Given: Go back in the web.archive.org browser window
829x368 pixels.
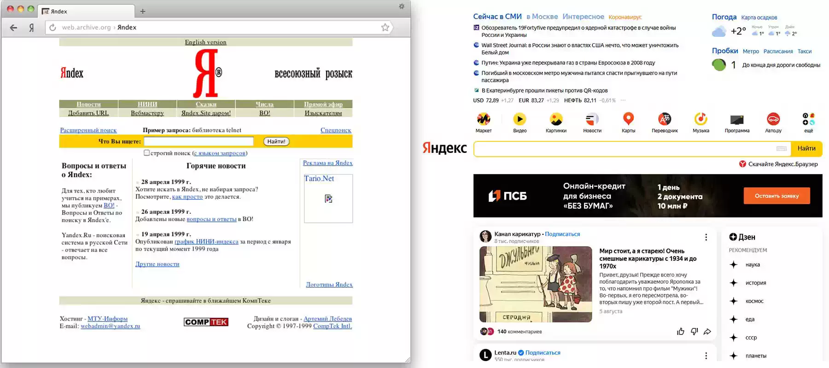Looking at the screenshot, I should (13, 28).
